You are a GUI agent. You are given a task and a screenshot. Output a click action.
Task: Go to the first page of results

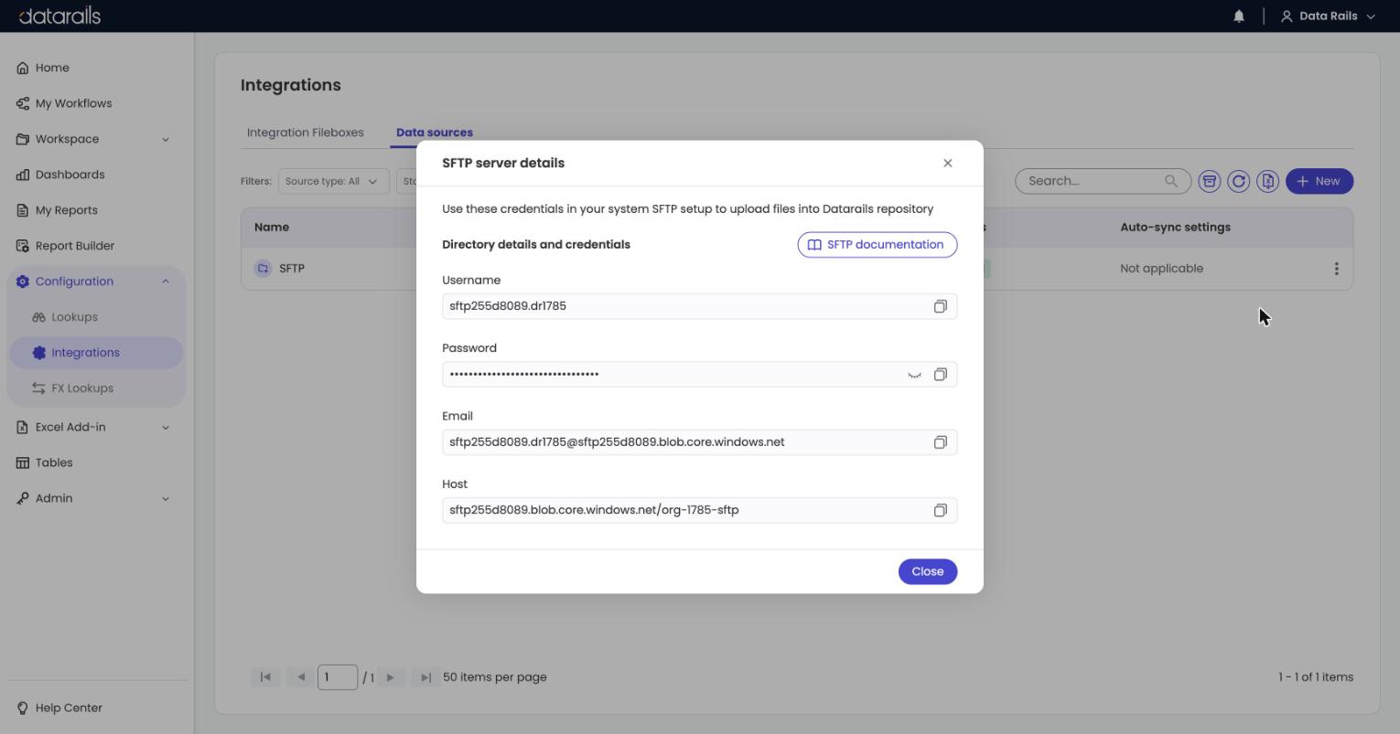point(265,677)
